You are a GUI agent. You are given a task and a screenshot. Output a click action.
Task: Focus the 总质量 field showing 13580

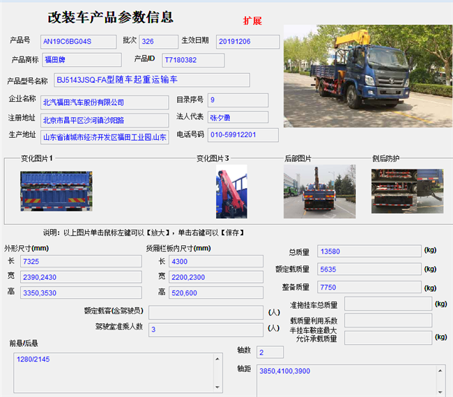pyautogui.click(x=369, y=251)
